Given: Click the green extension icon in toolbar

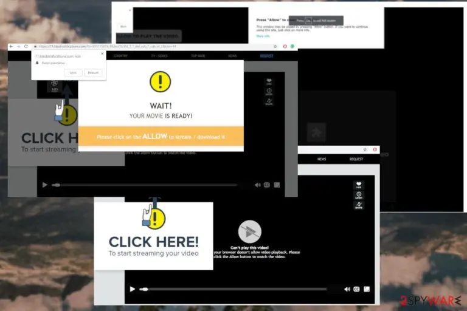Looking at the screenshot, I should pos(292,46).
